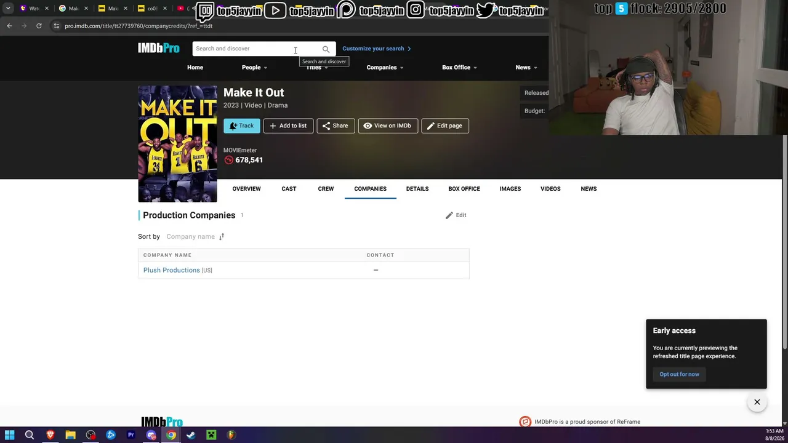Switch to the Cast tab

click(x=289, y=189)
